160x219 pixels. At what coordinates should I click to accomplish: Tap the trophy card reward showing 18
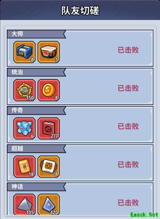point(24,167)
